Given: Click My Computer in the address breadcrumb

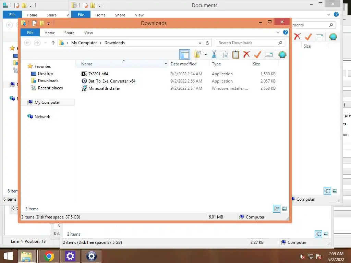Looking at the screenshot, I should (x=84, y=43).
